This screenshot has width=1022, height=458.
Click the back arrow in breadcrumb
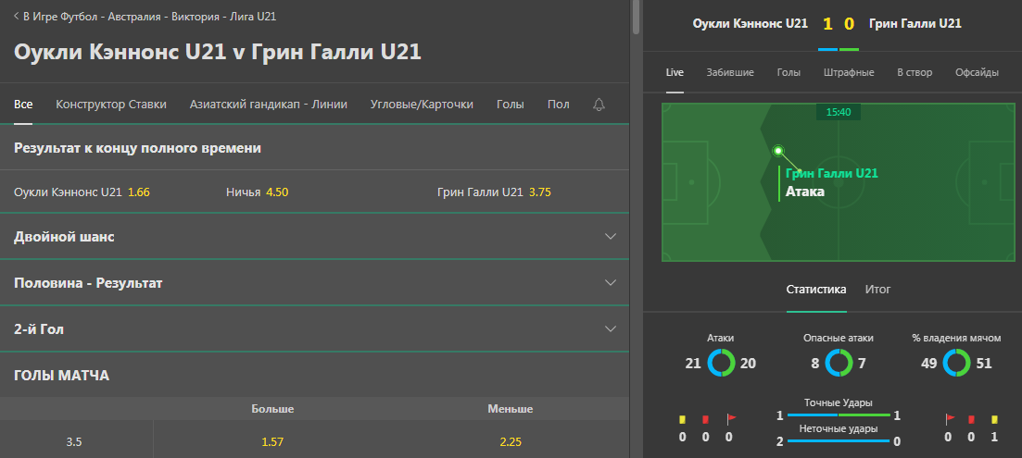pos(16,17)
